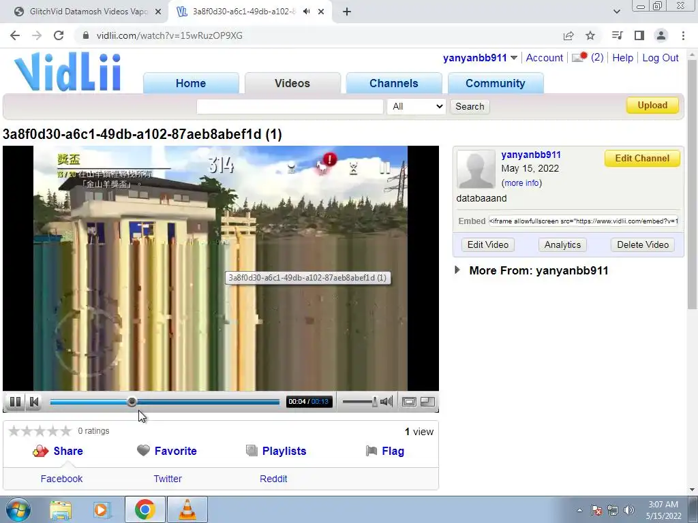The image size is (698, 523).
Task: Click the Search button
Action: (x=470, y=107)
